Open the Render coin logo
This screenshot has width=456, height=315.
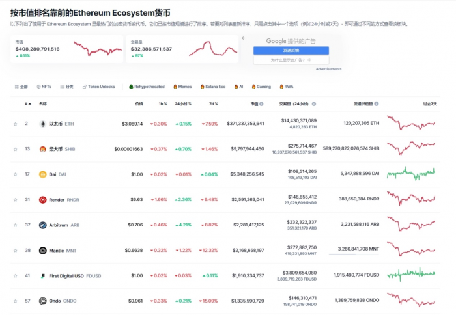pyautogui.click(x=43, y=200)
